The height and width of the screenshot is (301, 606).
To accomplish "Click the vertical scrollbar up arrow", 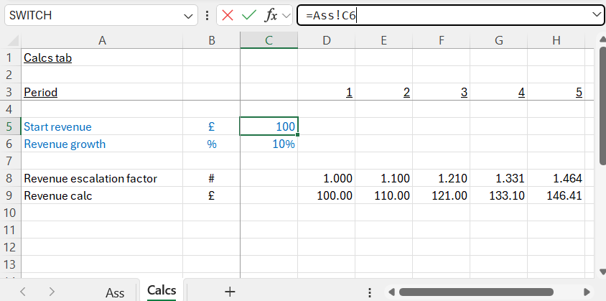I will click(601, 42).
